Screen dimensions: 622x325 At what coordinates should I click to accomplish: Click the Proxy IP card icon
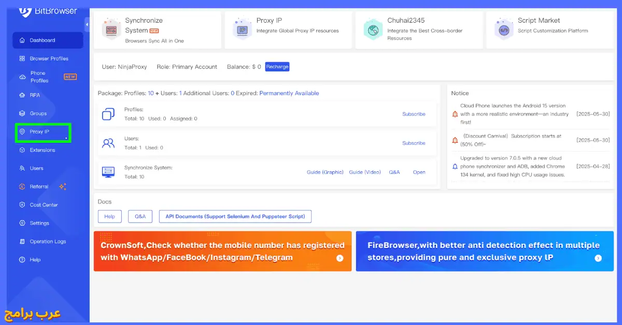pos(242,29)
